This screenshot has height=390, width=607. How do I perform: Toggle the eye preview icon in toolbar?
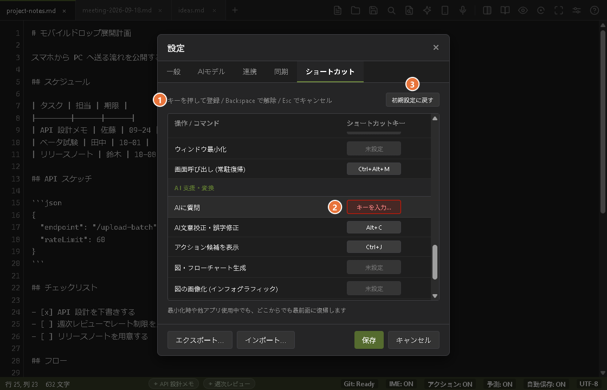pos(523,10)
